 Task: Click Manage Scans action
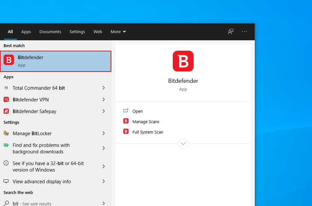146,122
